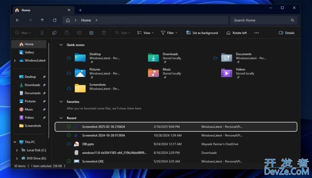Click the search magnifier icon
The image size is (312, 178).
pyautogui.click(x=292, y=20)
